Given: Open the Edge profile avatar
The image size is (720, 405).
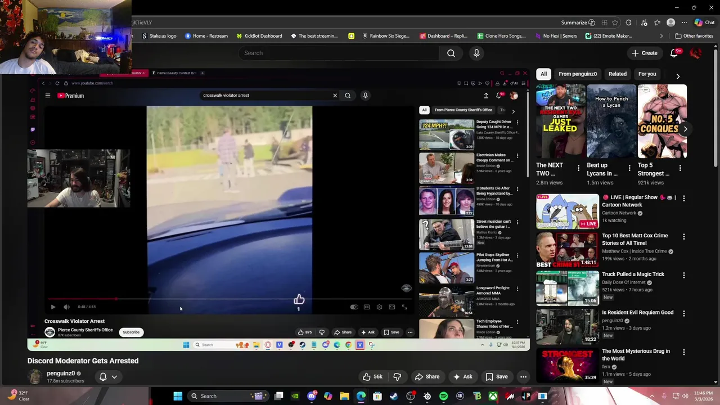Looking at the screenshot, I should click(x=670, y=22).
